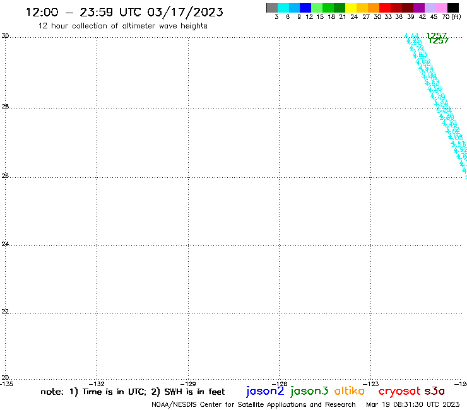Image resolution: width=467 pixels, height=410 pixels.
Task: Click the light green swatch above 15
Action: 317,8
